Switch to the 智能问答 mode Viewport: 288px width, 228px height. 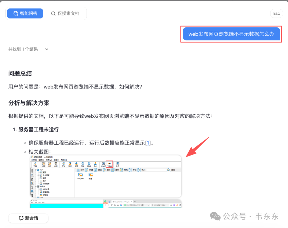pyautogui.click(x=25, y=13)
